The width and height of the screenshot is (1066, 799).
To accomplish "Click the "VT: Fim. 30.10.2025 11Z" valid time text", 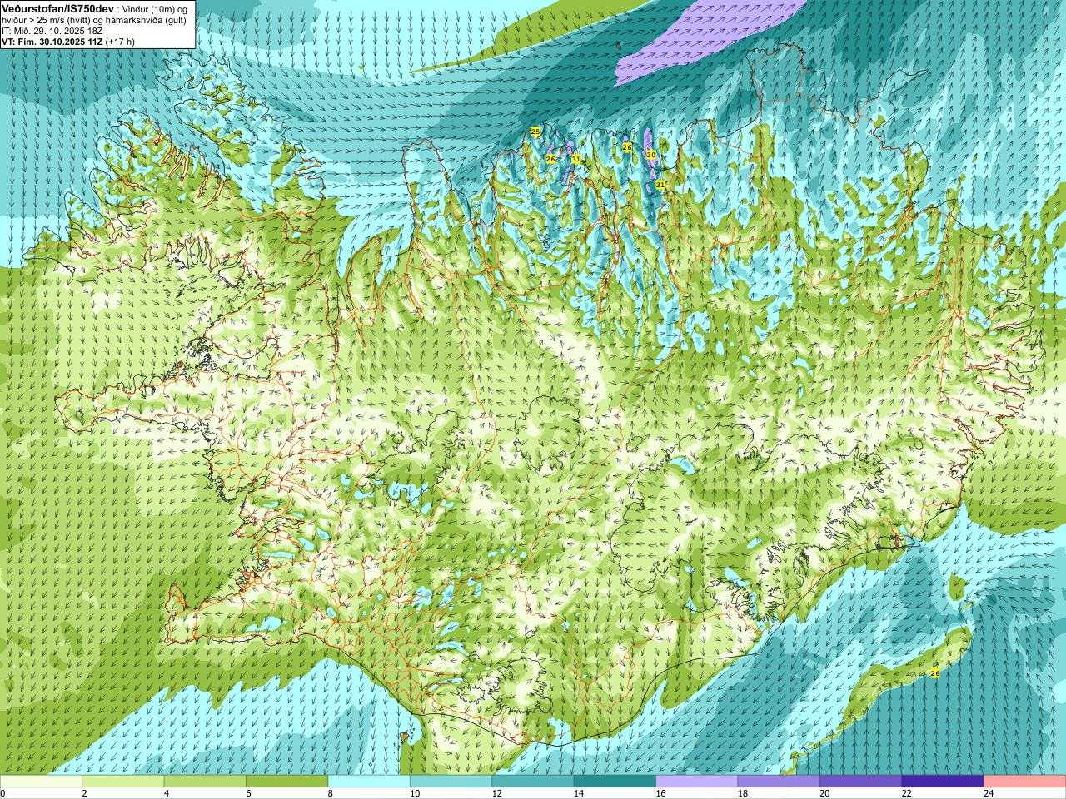I will (52, 42).
